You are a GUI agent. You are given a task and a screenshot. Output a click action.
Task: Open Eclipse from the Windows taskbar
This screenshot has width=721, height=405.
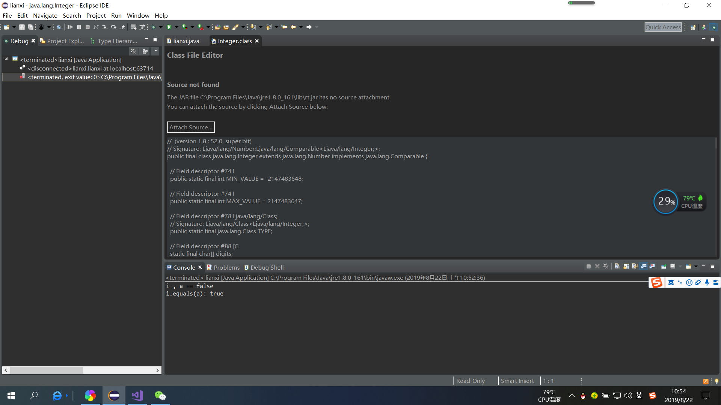tap(114, 396)
